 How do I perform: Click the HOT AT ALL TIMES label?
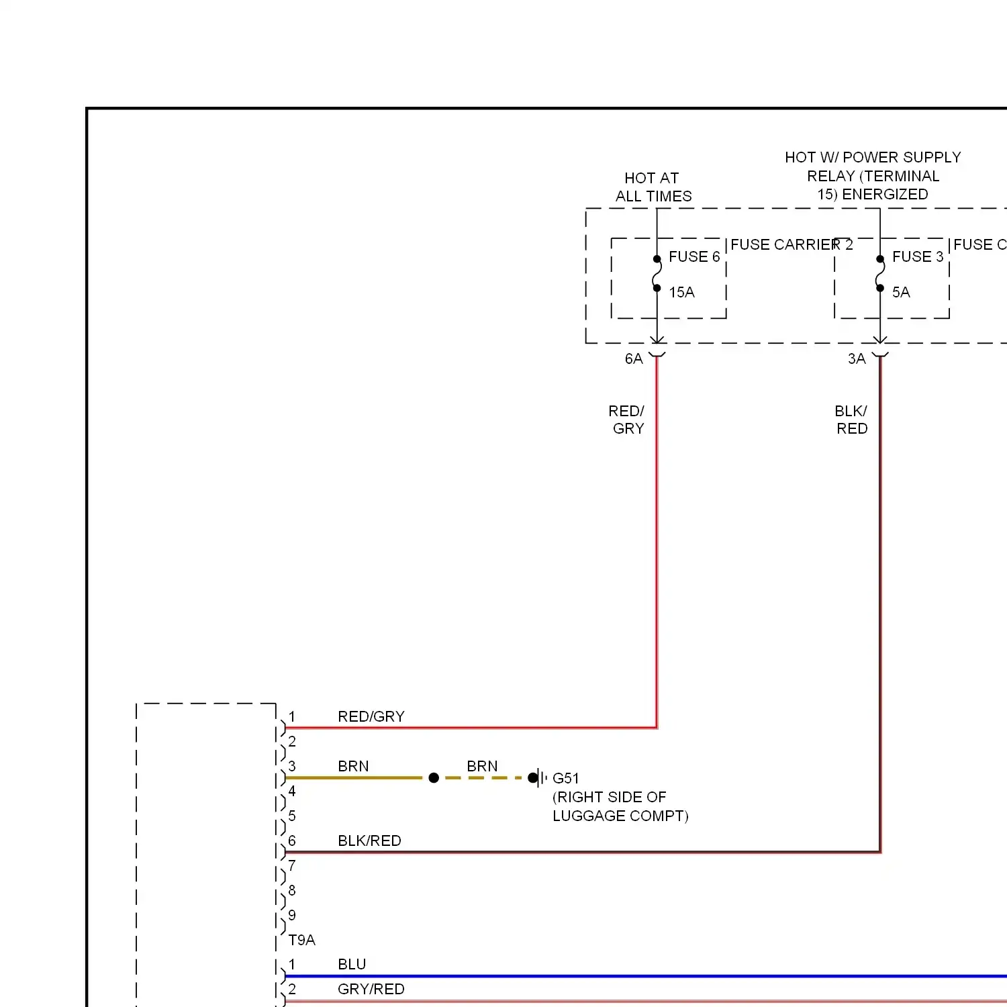click(x=653, y=187)
